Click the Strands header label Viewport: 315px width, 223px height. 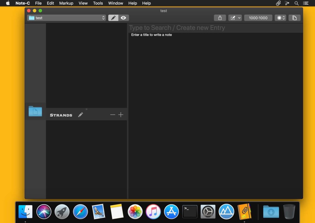(x=61, y=115)
